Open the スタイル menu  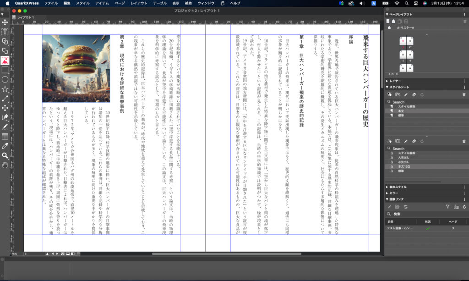pos(83,3)
